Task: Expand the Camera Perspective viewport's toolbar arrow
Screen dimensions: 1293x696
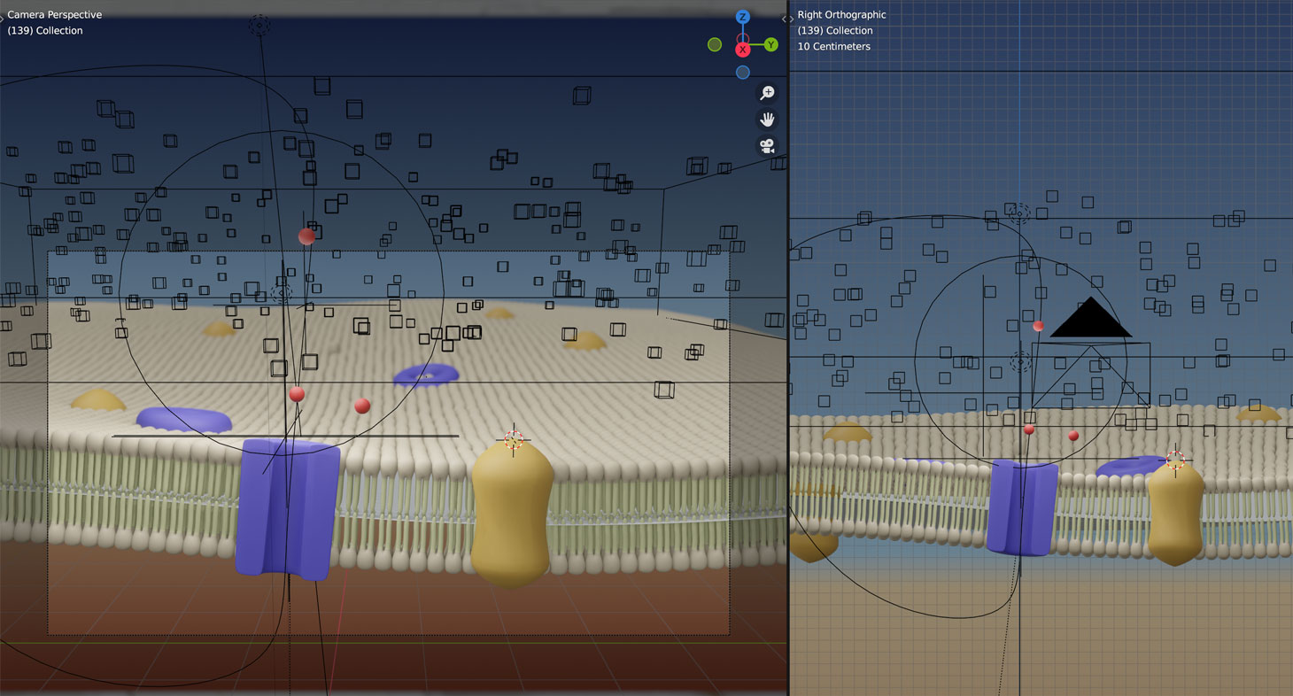Action: (3, 19)
